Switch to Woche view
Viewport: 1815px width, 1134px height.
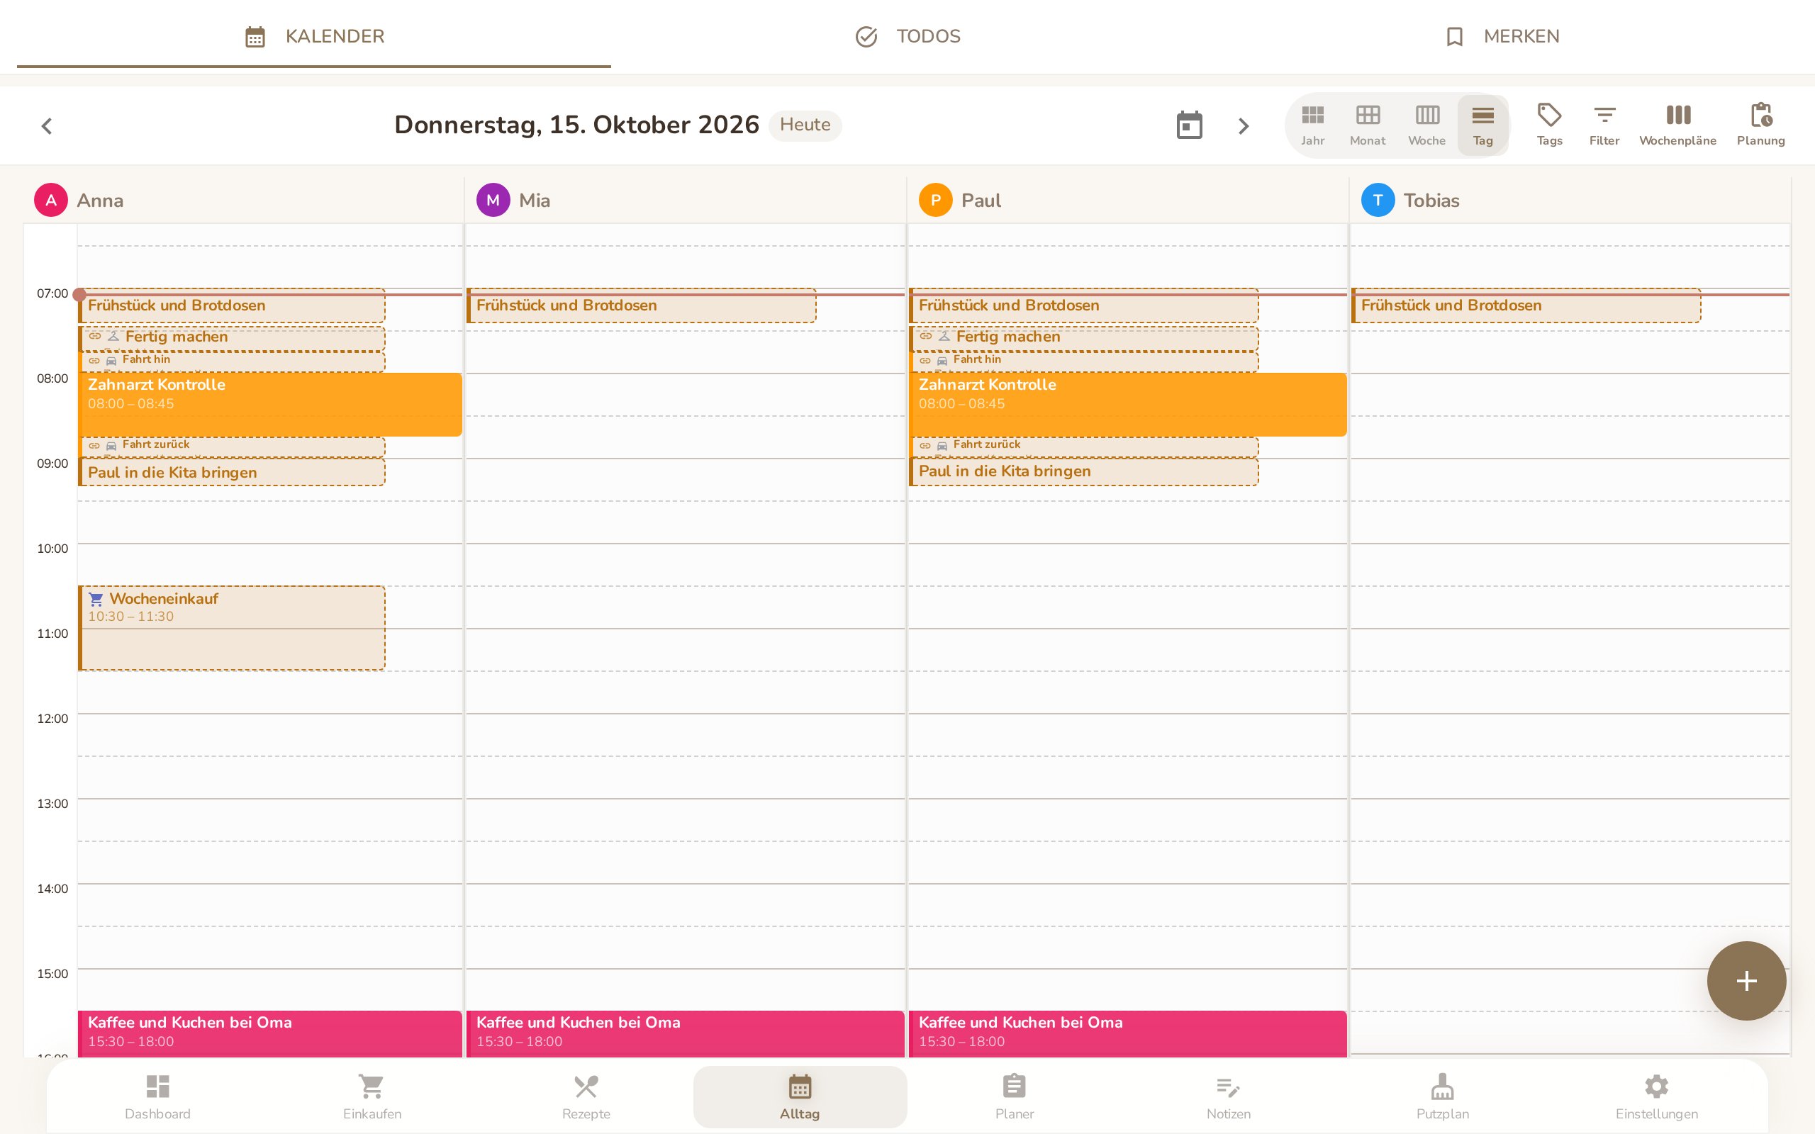tap(1426, 125)
